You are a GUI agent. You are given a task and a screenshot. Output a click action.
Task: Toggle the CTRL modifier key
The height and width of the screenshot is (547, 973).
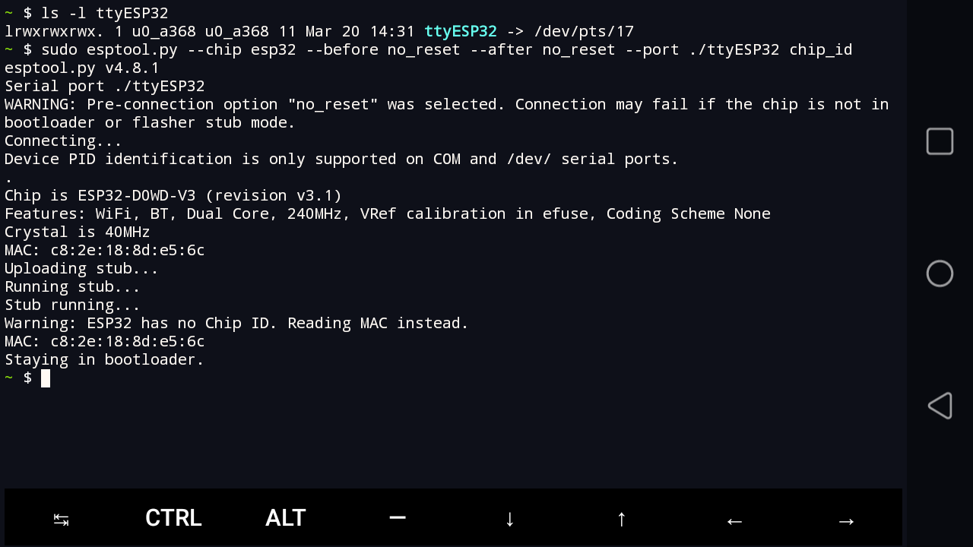click(x=173, y=518)
